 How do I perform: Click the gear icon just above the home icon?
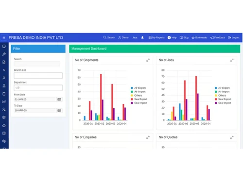click(x=4, y=117)
